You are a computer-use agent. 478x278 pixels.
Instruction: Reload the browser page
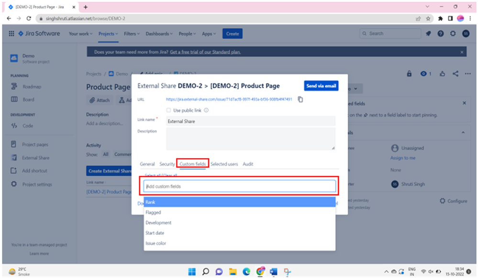pyautogui.click(x=29, y=19)
